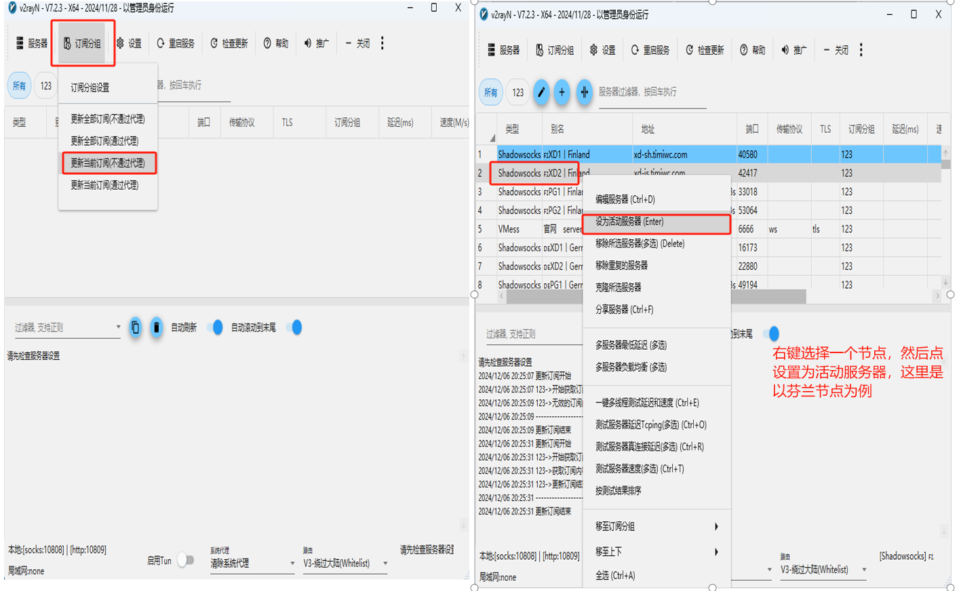Open left window 路由 dropdown V3-绕过大陆
959x591 pixels.
[x=345, y=563]
